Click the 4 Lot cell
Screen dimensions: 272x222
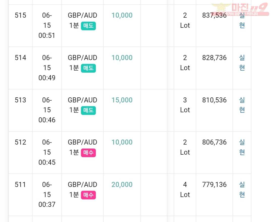(x=185, y=189)
